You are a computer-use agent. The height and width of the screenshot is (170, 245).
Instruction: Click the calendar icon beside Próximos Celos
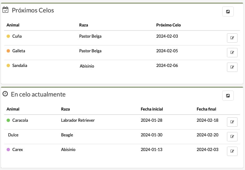pos(5,10)
